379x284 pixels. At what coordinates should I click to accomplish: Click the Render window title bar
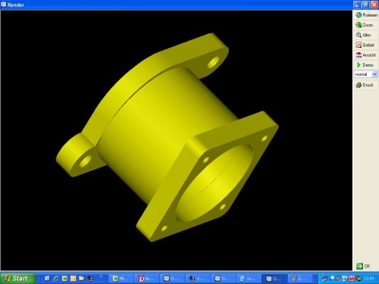pos(177,5)
